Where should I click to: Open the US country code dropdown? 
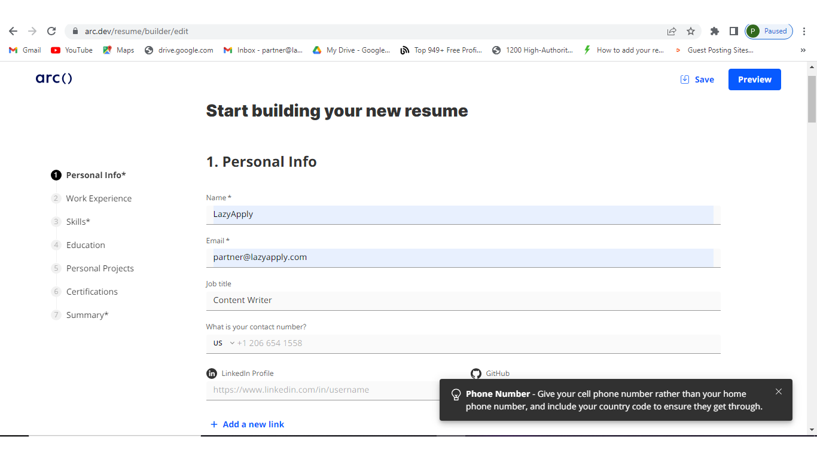click(x=224, y=343)
